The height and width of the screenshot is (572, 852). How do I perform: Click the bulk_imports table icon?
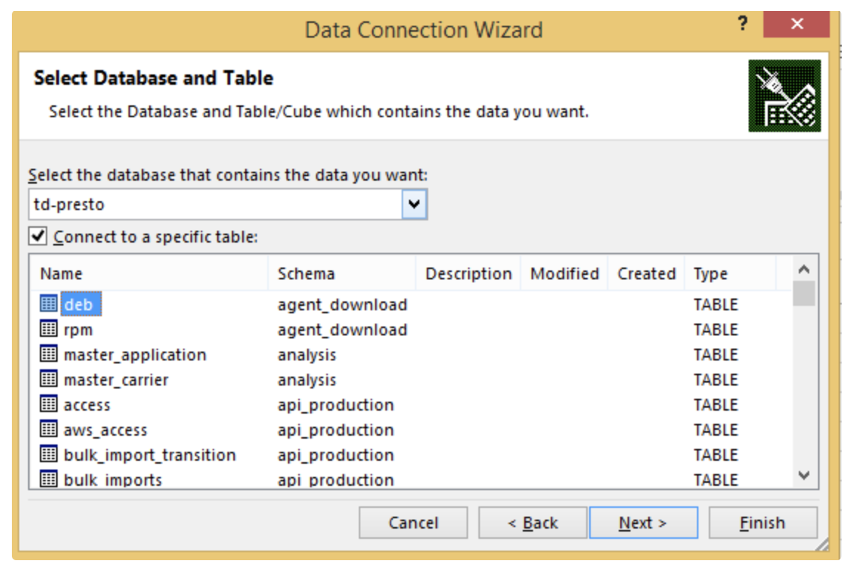(x=49, y=479)
